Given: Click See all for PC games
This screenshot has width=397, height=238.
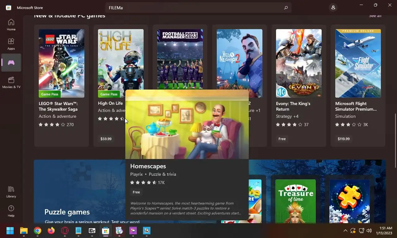Looking at the screenshot, I should (x=375, y=16).
